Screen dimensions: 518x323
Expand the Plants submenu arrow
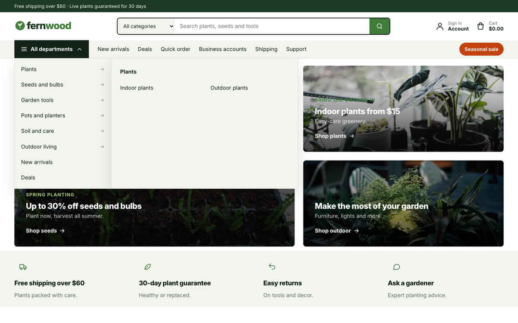point(102,69)
